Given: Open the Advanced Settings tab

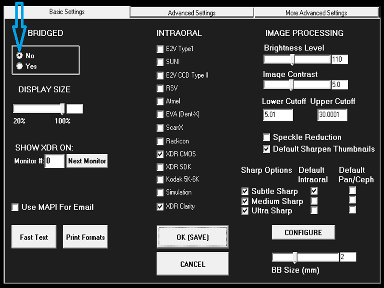Looking at the screenshot, I should 192,13.
